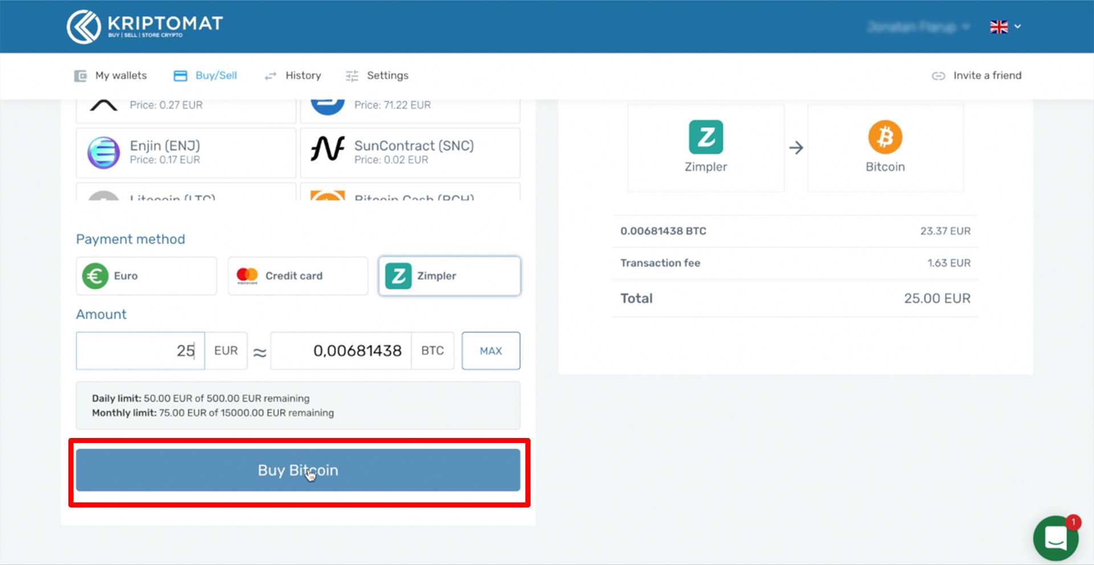Click the Mastercard logo icon
Image resolution: width=1094 pixels, height=565 pixels.
click(x=247, y=276)
